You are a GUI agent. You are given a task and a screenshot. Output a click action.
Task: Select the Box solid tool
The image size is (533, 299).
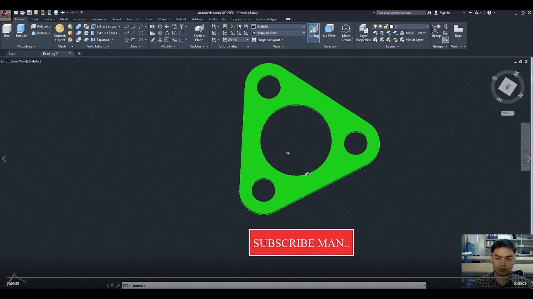click(7, 32)
